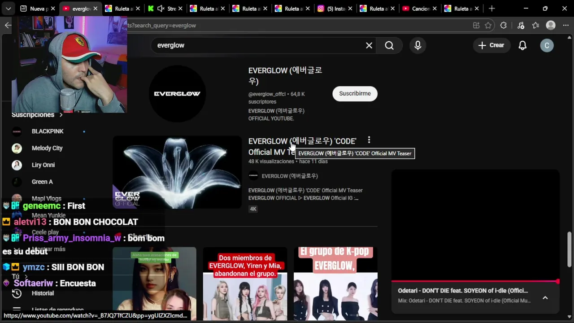Open the account avatar menu
The height and width of the screenshot is (323, 574).
click(547, 45)
